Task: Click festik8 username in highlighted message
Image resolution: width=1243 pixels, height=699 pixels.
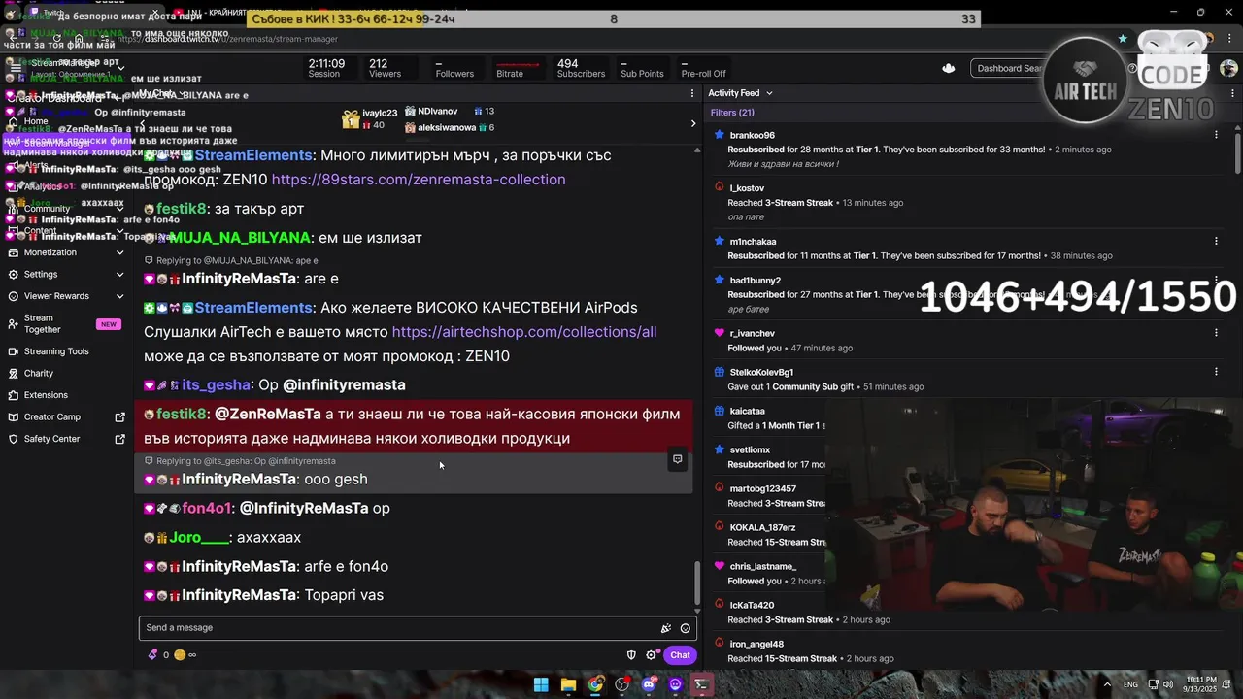Action: 182,415
